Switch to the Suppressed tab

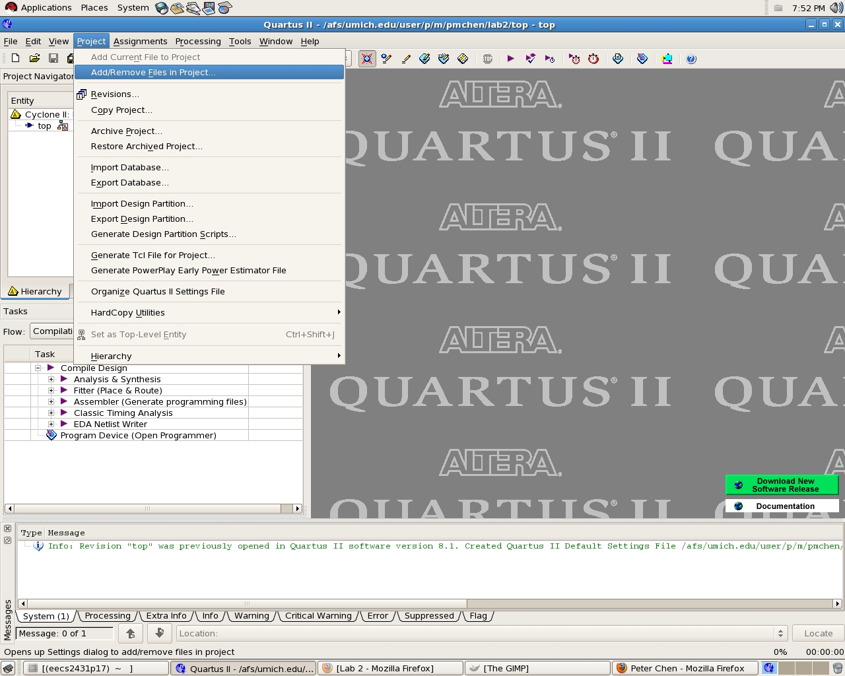pyautogui.click(x=429, y=616)
